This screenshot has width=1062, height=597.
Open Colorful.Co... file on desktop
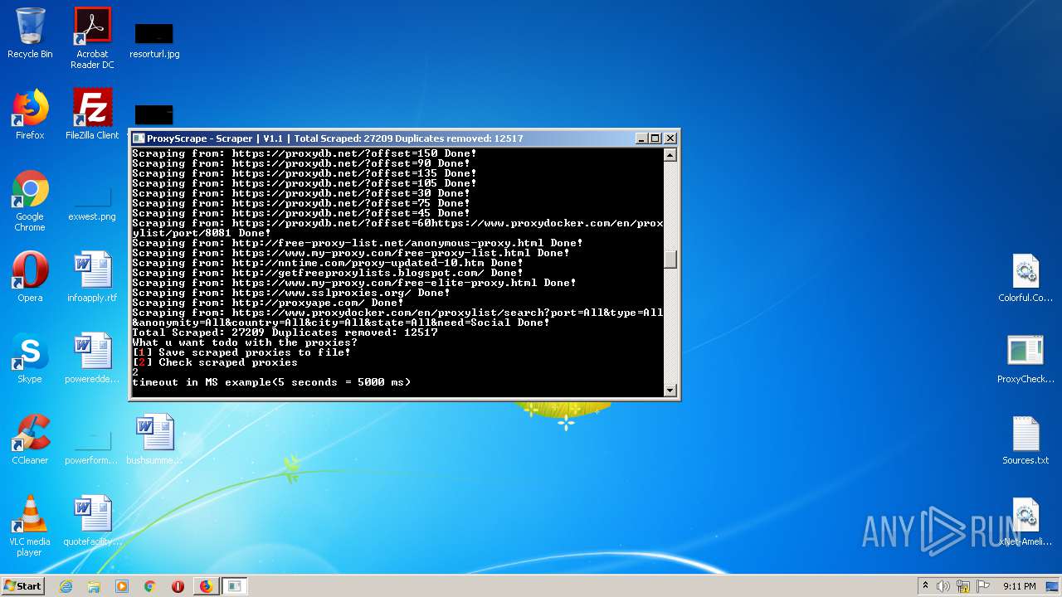click(x=1025, y=278)
